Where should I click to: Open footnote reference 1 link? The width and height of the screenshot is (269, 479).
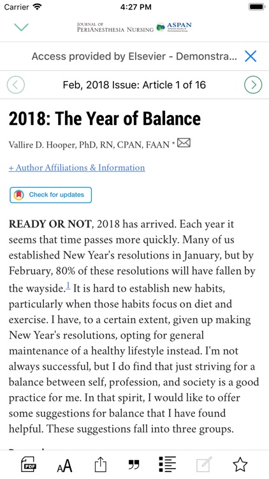click(68, 286)
